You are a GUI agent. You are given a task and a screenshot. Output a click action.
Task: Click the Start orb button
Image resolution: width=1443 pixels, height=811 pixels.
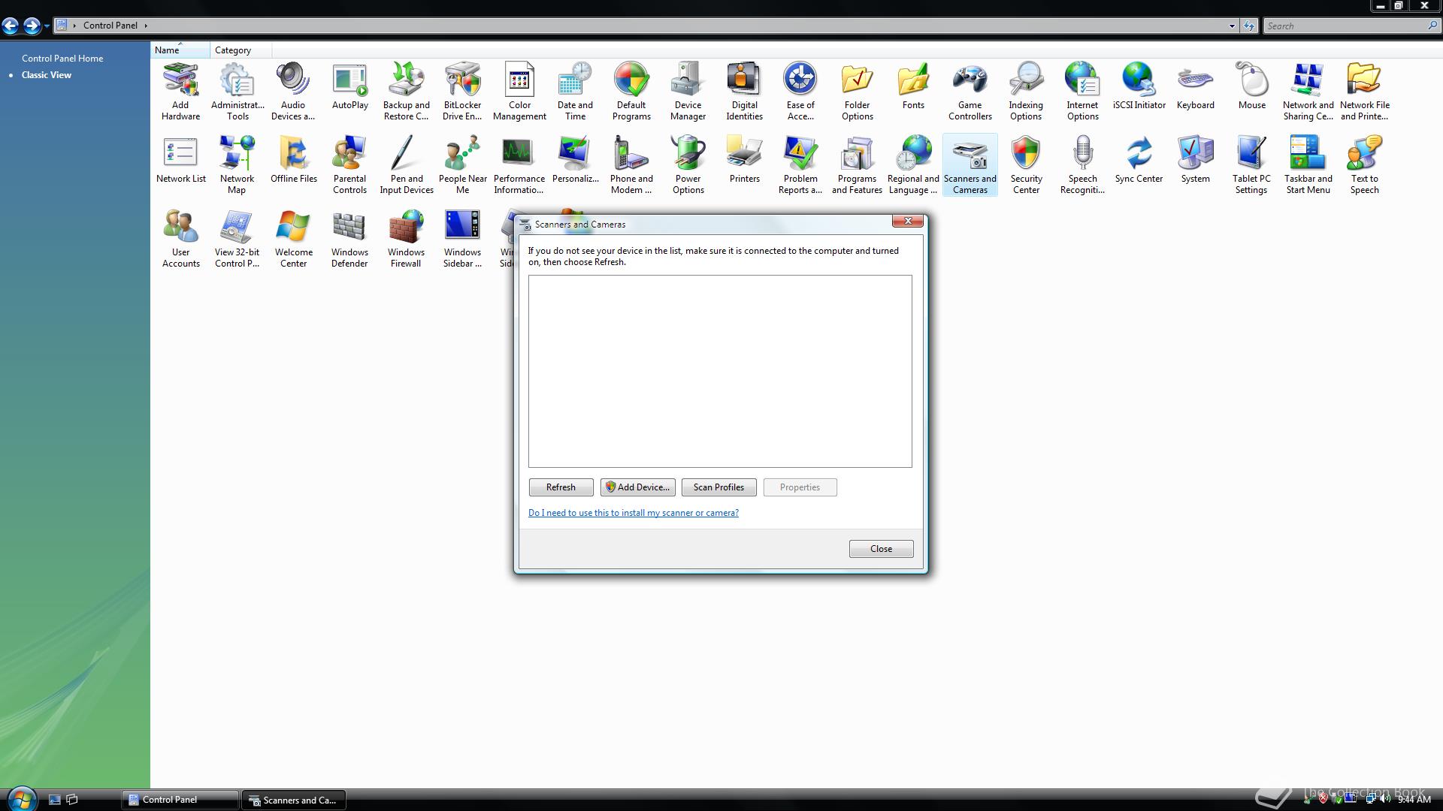(21, 799)
